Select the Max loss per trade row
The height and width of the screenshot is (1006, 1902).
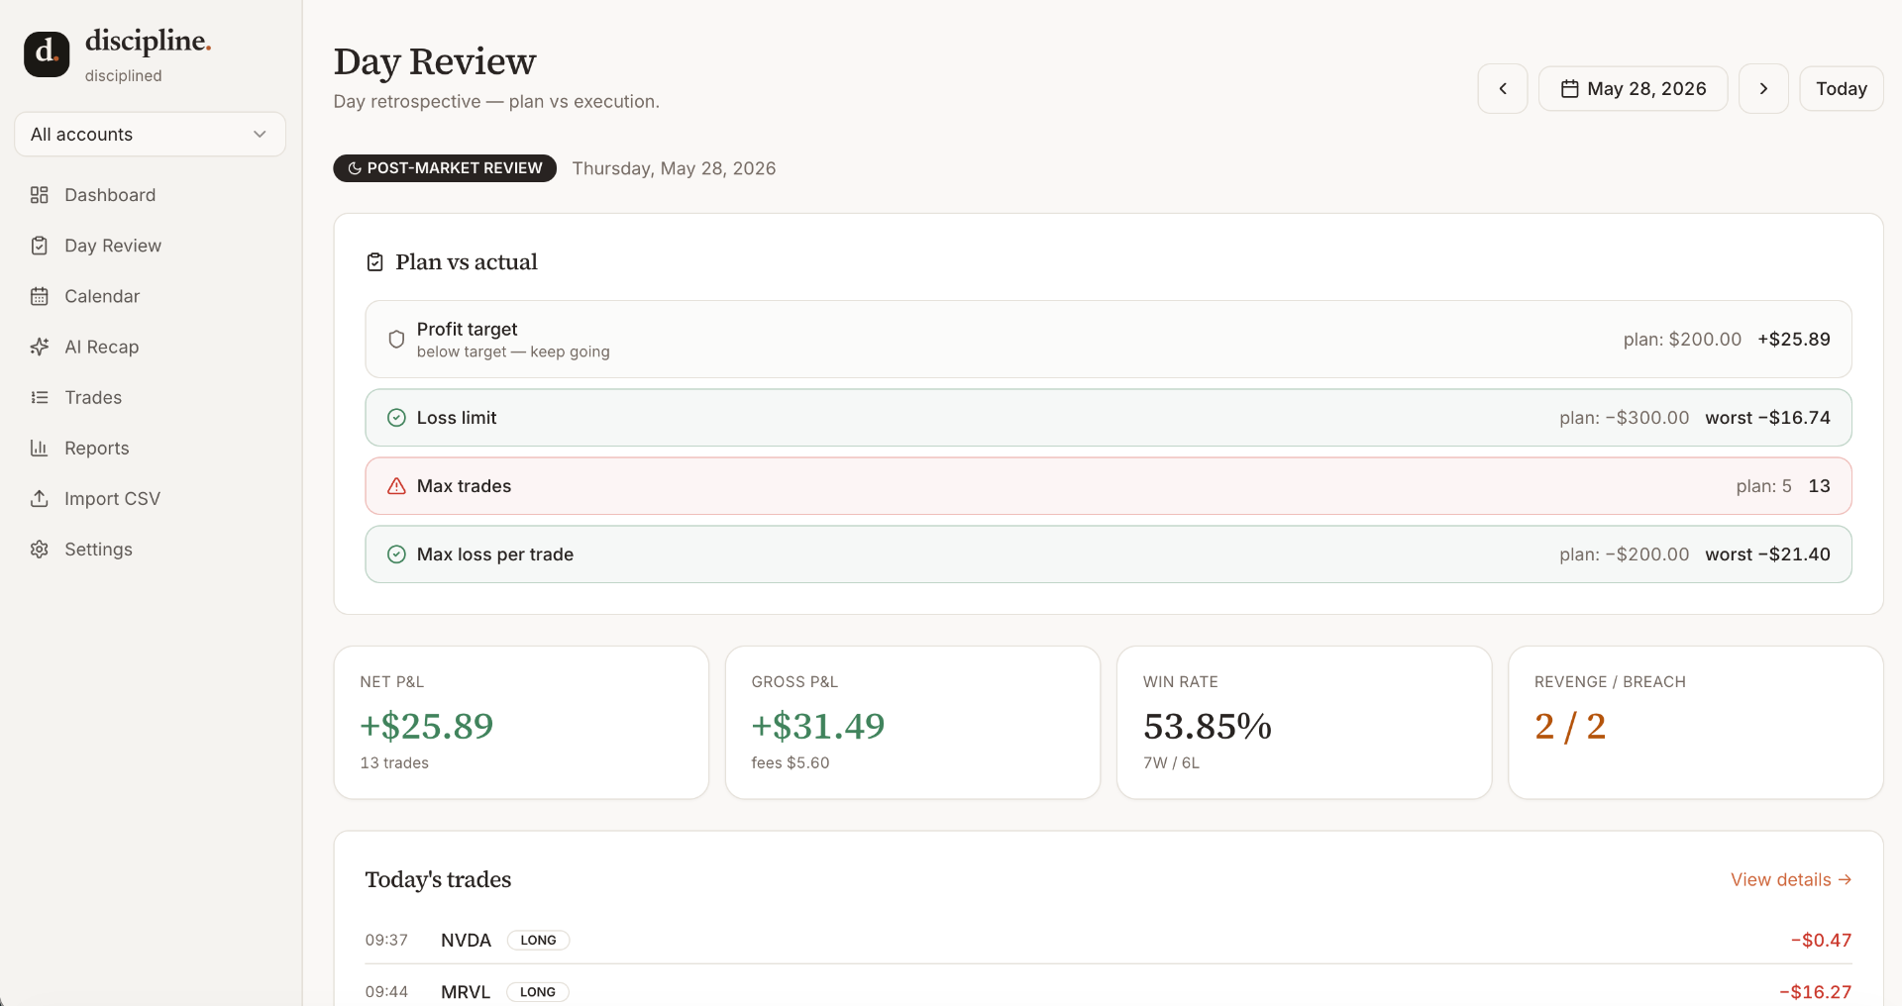[x=1109, y=554]
